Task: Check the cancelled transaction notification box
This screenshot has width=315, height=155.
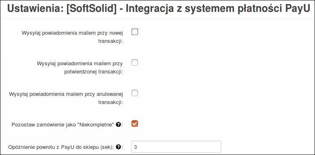Action: coord(135,93)
